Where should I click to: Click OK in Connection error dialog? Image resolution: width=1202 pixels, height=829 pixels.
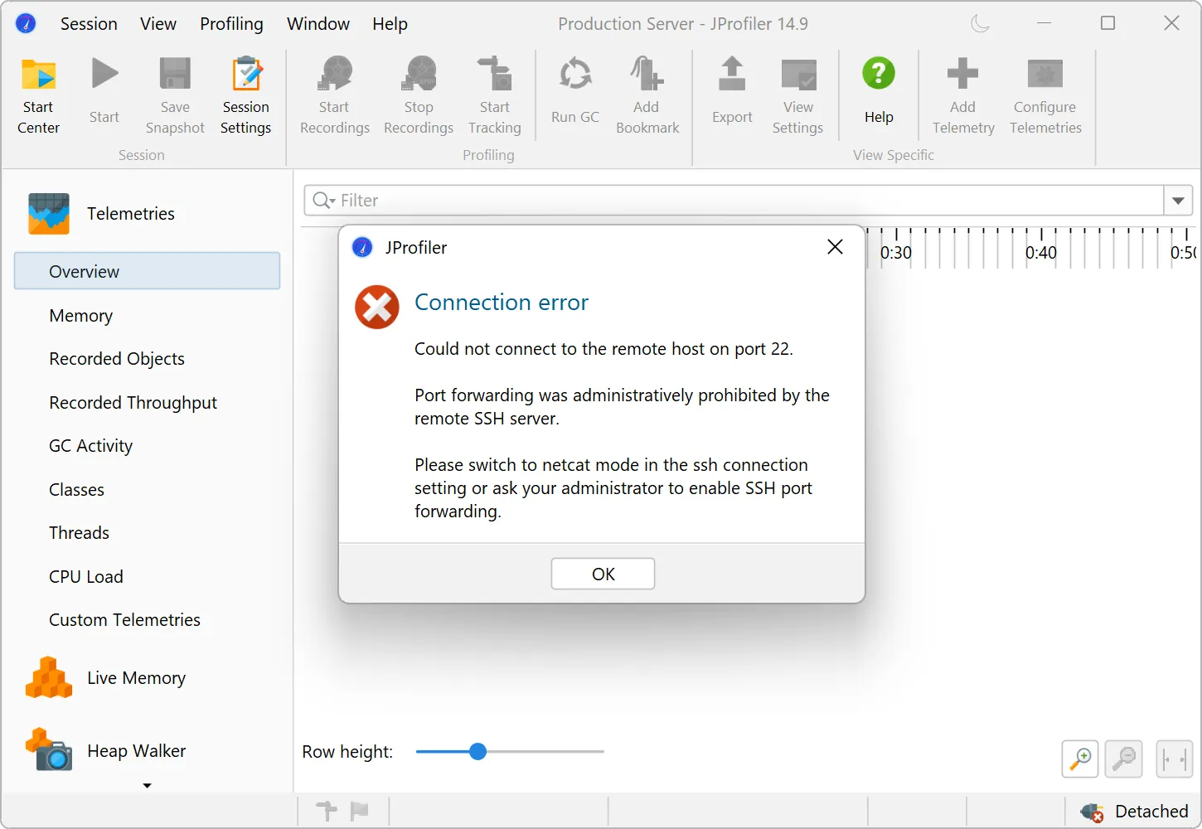click(603, 574)
